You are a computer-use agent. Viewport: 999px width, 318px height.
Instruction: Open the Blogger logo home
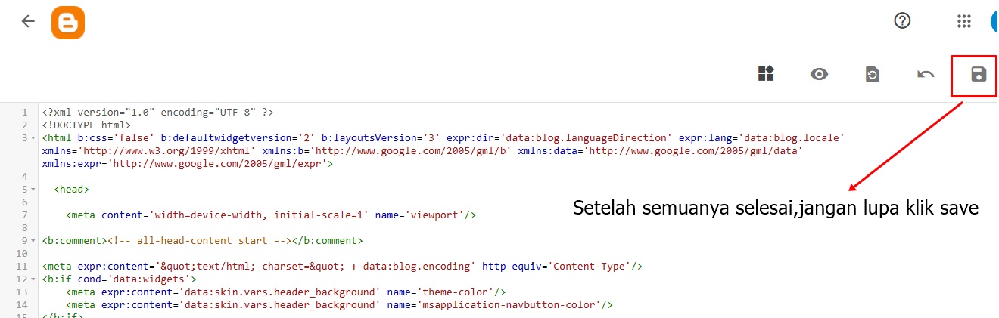(x=68, y=22)
